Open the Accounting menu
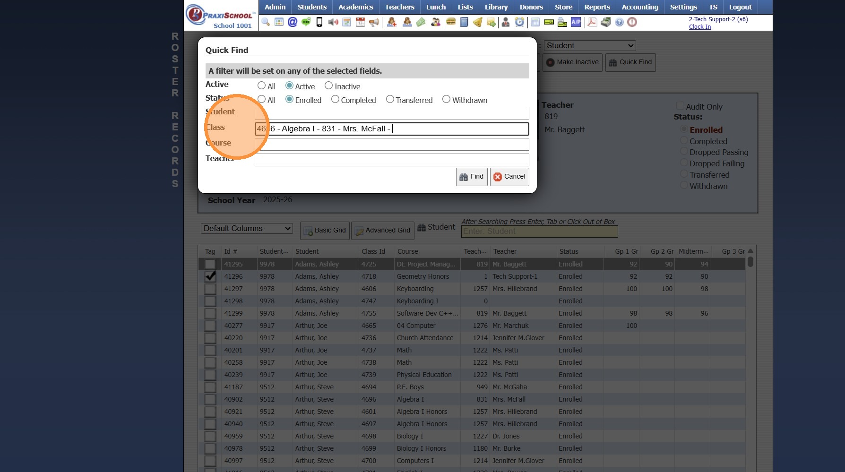Screen dimensions: 845x472 (x=640, y=7)
